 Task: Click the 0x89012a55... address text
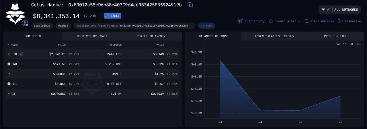pos(125,5)
